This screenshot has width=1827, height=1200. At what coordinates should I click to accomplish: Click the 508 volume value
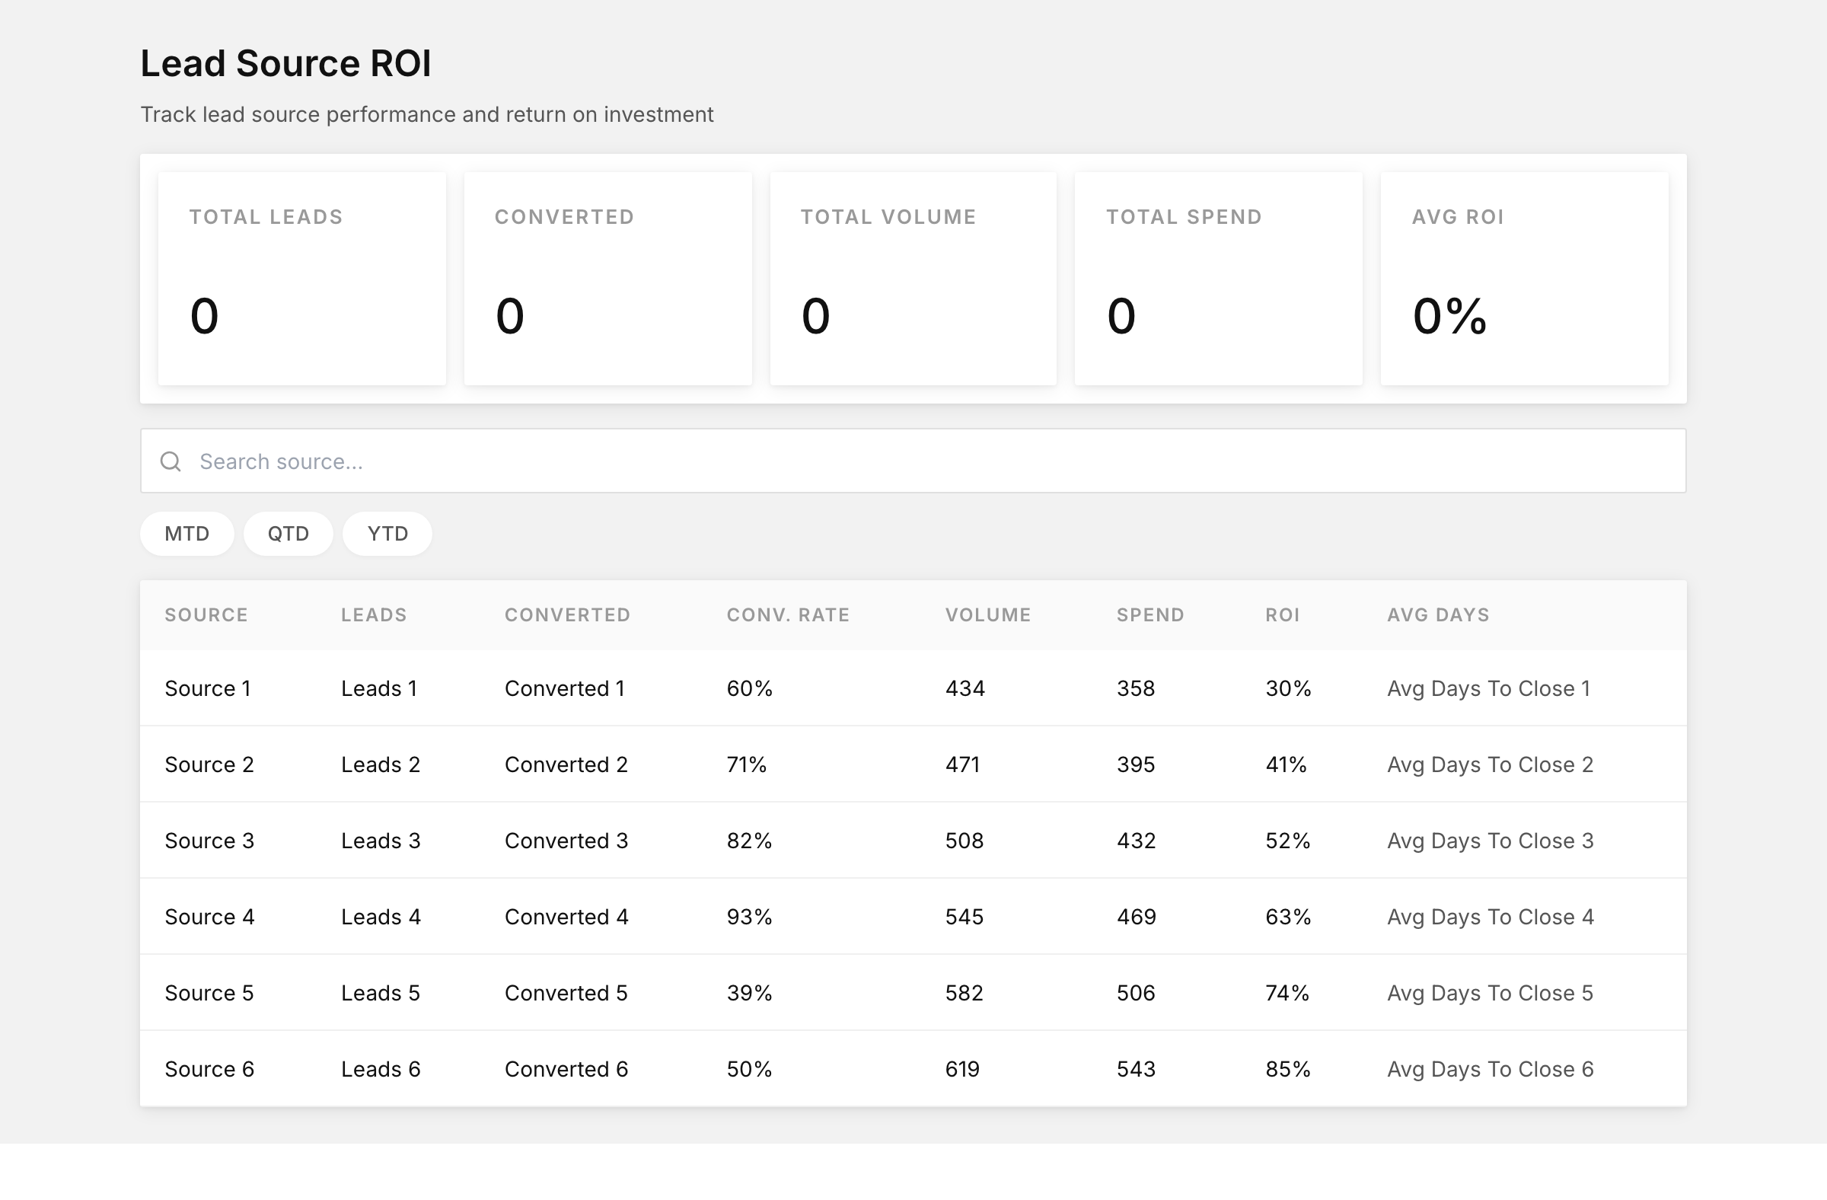(x=965, y=841)
